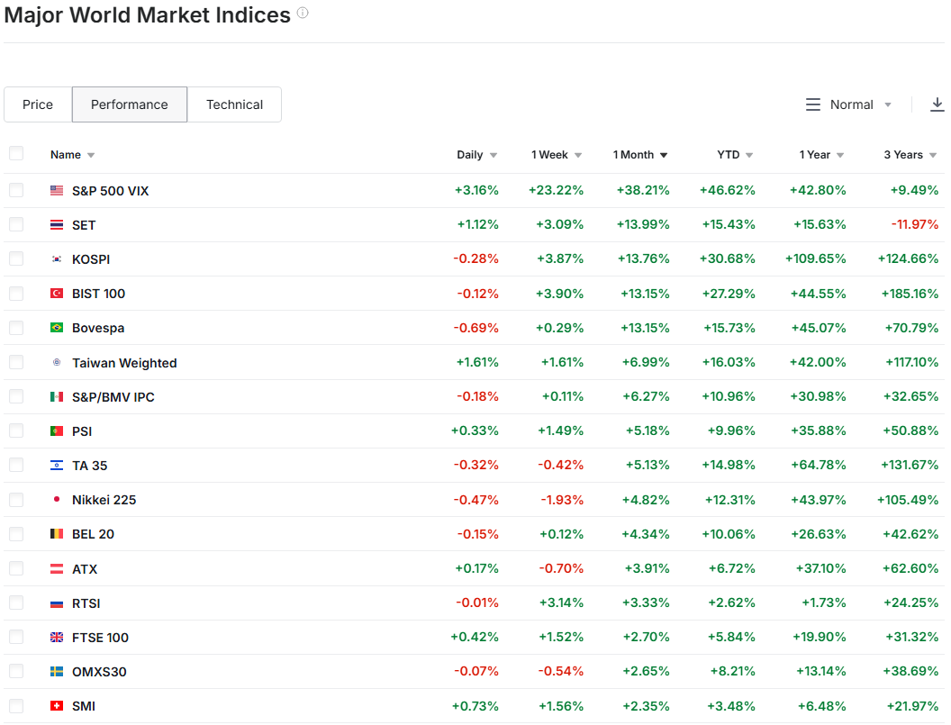Screen dimensions: 951x725
Task: Check the box for the SET row
Action: click(16, 224)
